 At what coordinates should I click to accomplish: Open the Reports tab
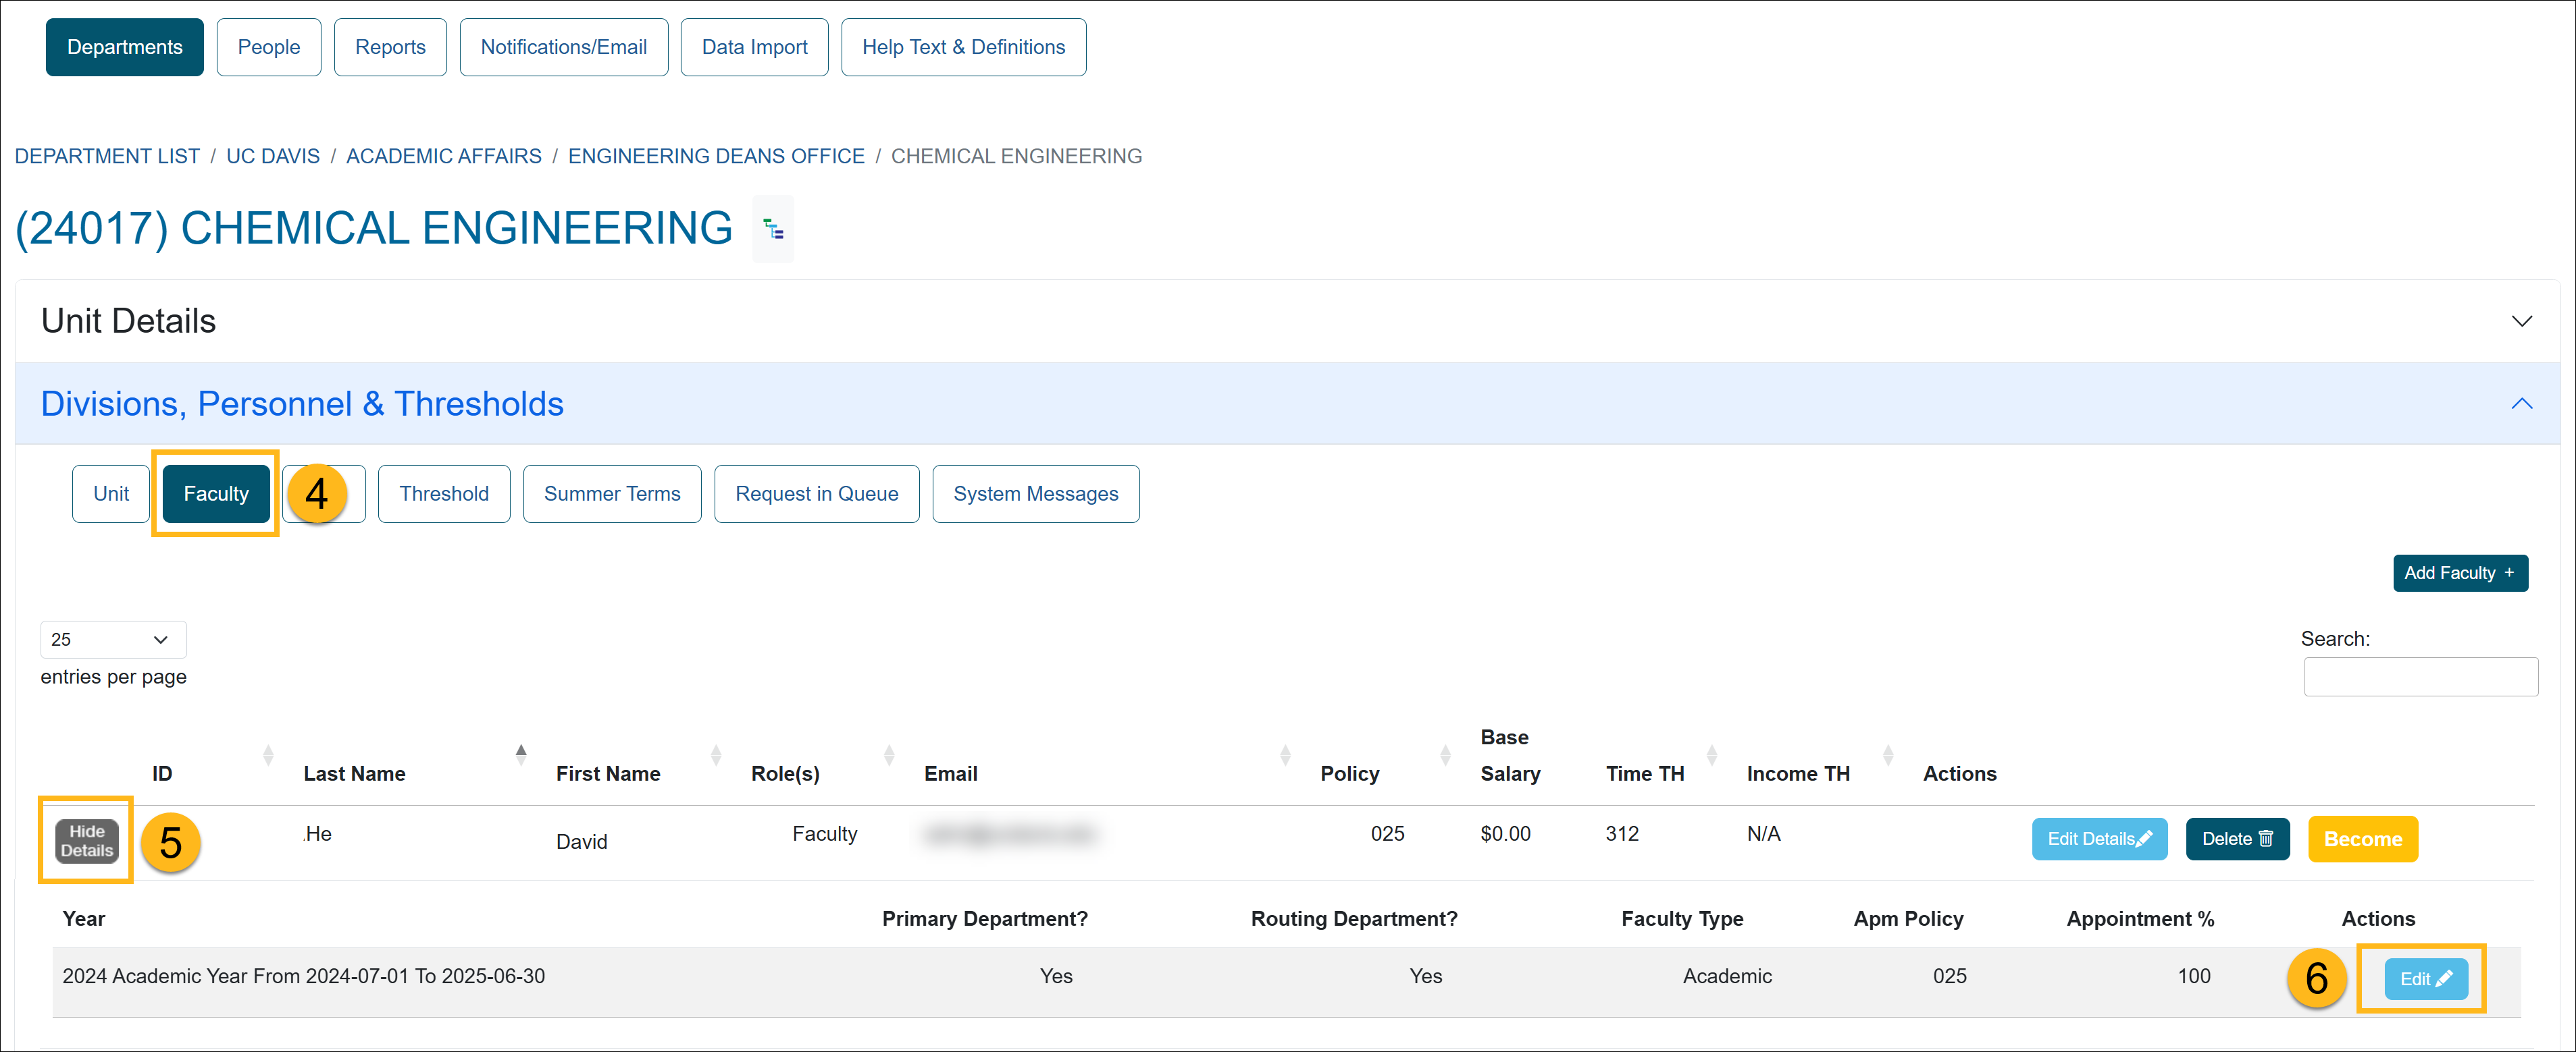coord(390,47)
